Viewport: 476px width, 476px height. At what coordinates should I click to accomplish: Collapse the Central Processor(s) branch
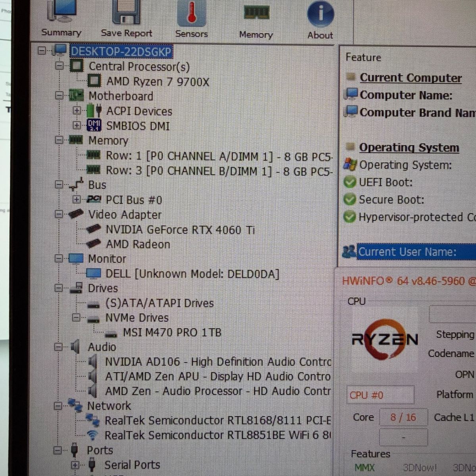(x=59, y=65)
